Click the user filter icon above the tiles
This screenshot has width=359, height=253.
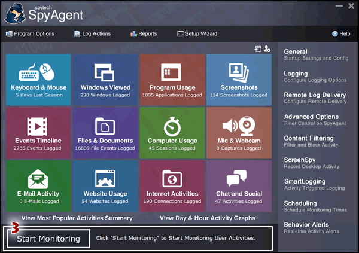267,49
